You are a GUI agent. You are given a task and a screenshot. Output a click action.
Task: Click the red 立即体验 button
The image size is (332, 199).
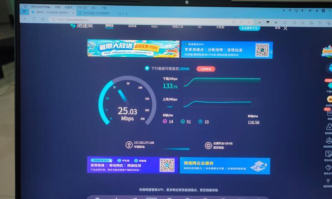tap(206, 69)
